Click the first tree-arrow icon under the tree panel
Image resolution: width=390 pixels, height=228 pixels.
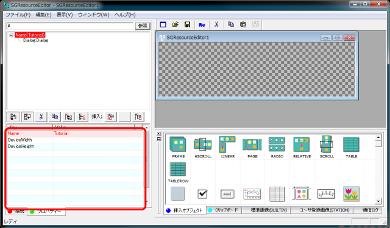[13, 117]
